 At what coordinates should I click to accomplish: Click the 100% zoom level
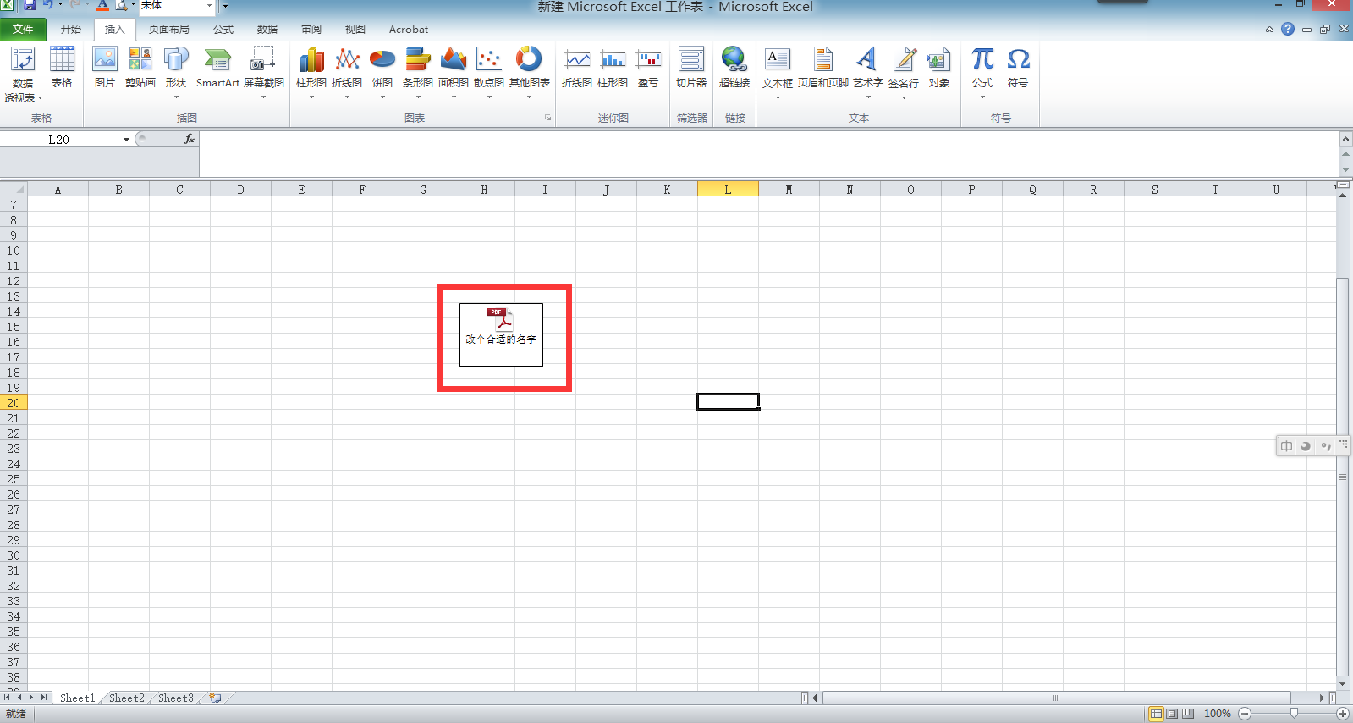tap(1218, 714)
